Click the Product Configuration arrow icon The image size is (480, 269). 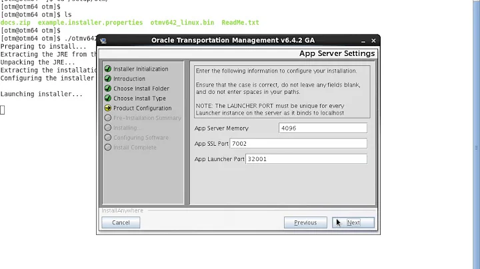coord(108,108)
